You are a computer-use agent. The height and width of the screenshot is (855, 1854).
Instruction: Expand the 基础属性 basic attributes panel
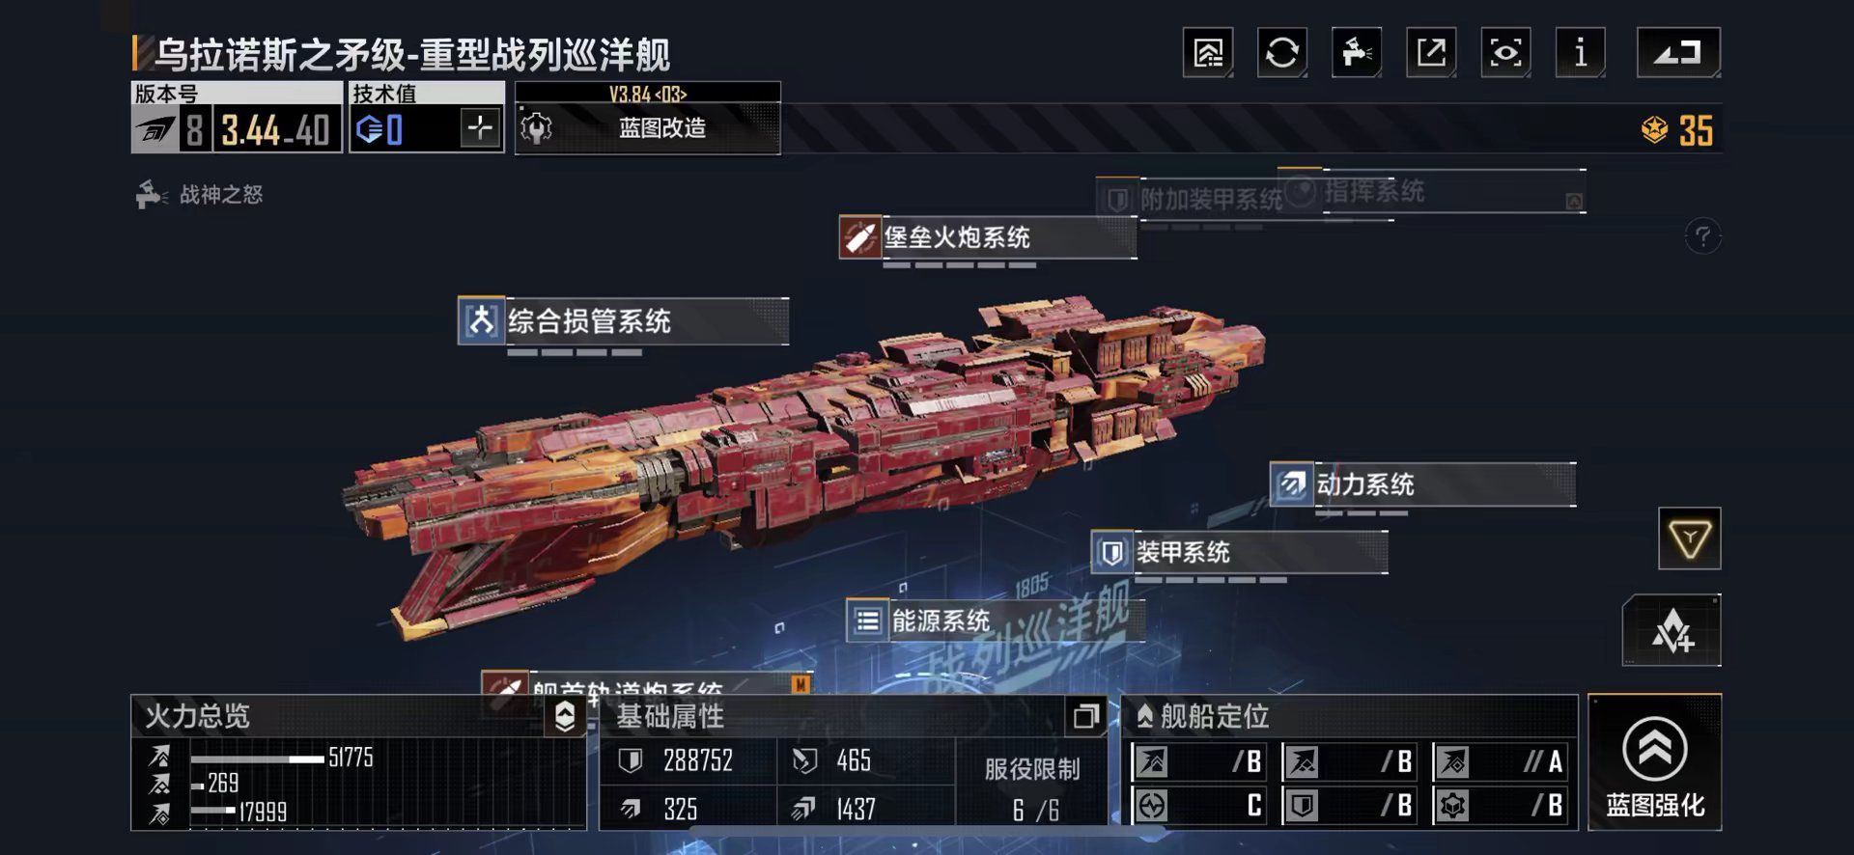point(1085,716)
